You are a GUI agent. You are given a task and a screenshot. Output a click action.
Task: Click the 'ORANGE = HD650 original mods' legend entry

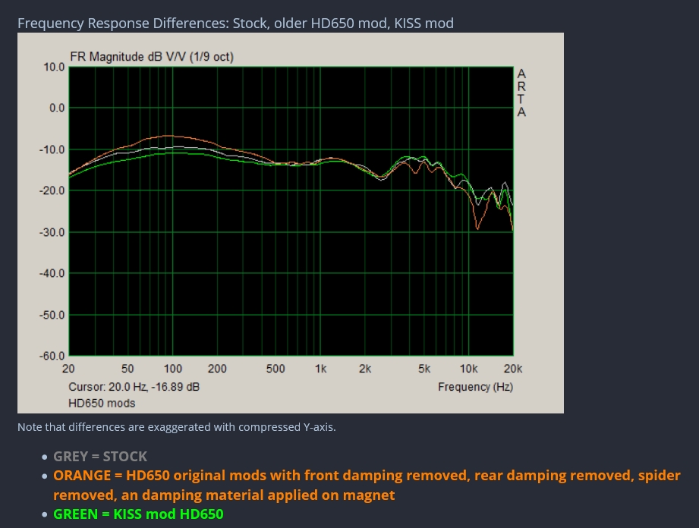(367, 485)
